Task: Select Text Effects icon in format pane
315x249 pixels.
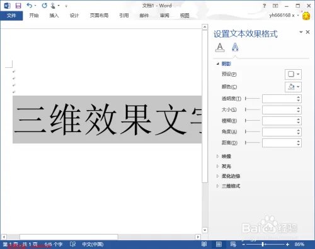Action: pos(235,47)
